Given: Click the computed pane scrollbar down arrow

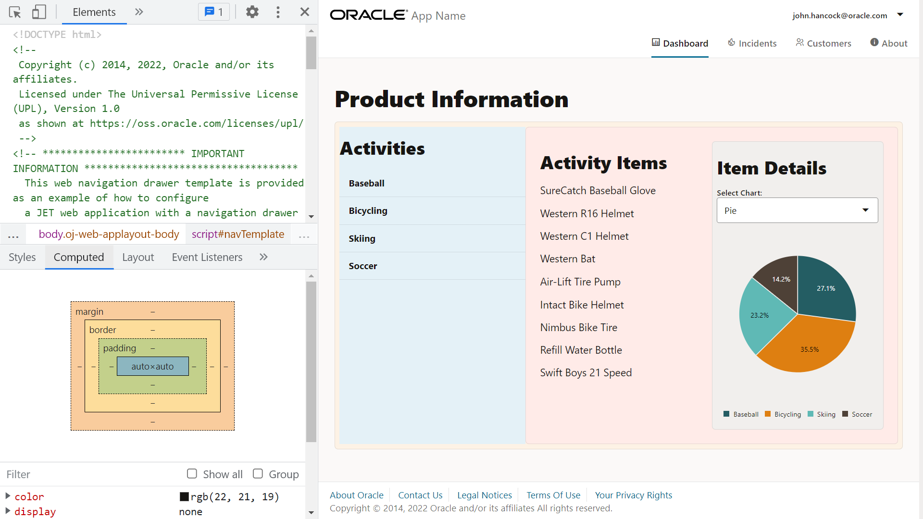Looking at the screenshot, I should (311, 513).
